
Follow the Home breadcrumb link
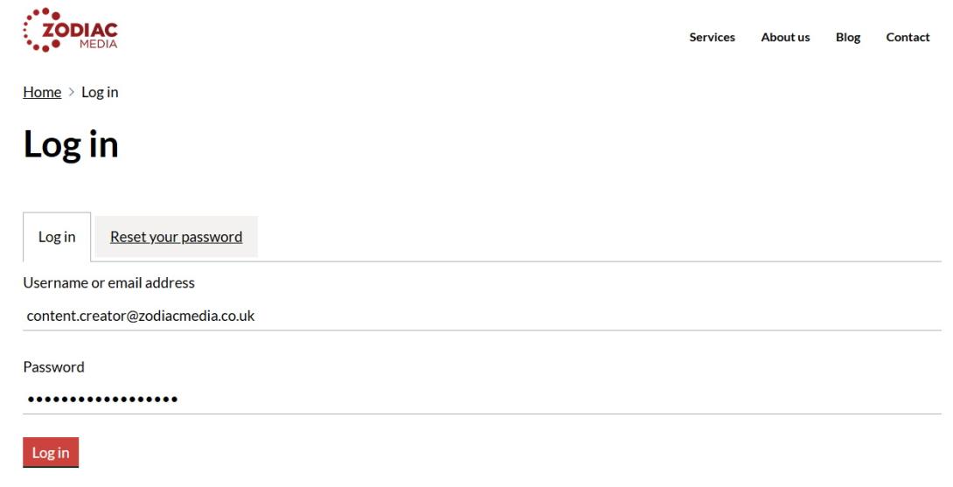point(42,93)
